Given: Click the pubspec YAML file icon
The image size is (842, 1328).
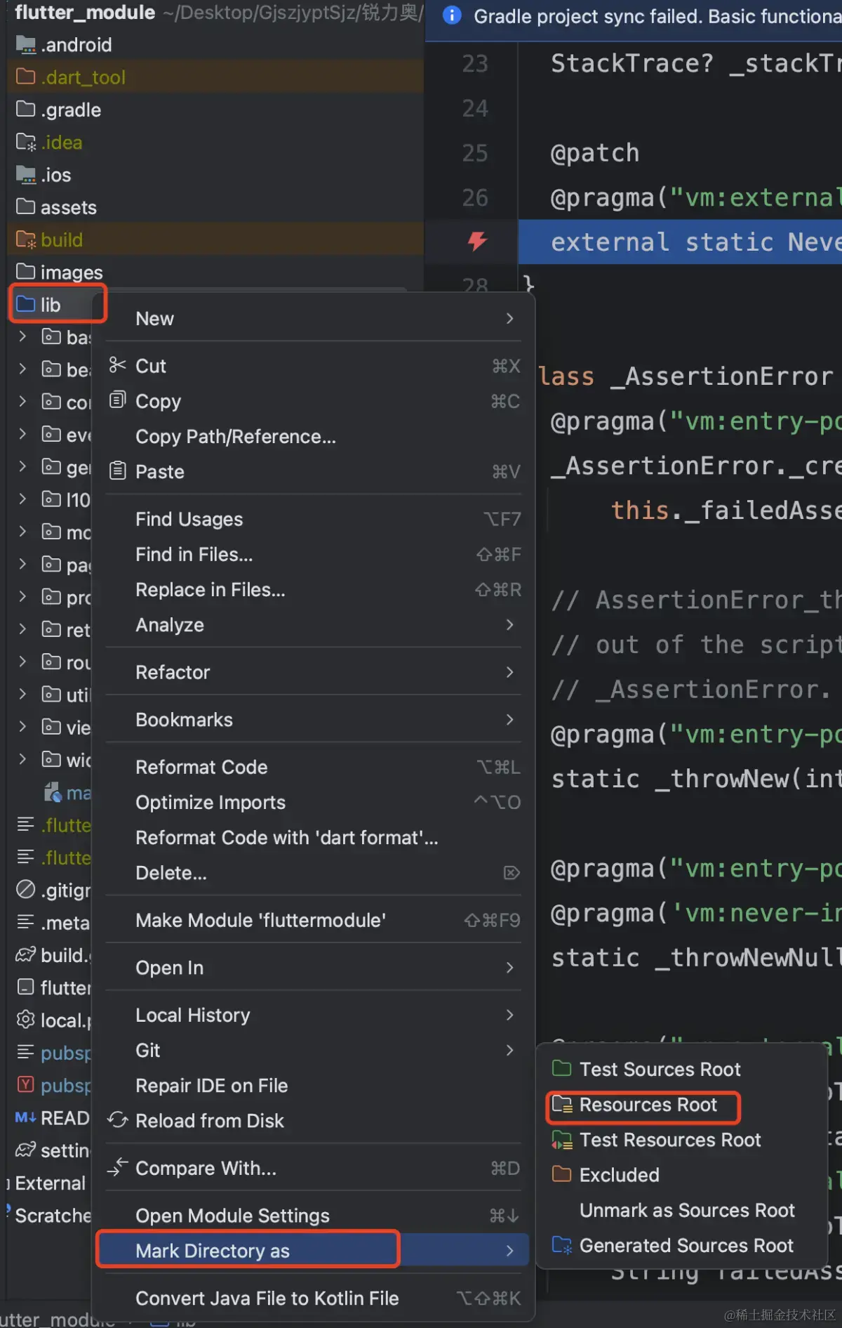Looking at the screenshot, I should [x=25, y=1084].
